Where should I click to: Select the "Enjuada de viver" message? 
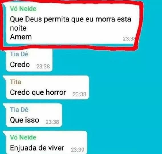[x=37, y=148]
